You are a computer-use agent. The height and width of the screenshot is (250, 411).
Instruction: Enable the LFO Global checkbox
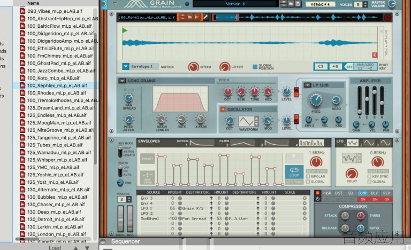(370, 182)
